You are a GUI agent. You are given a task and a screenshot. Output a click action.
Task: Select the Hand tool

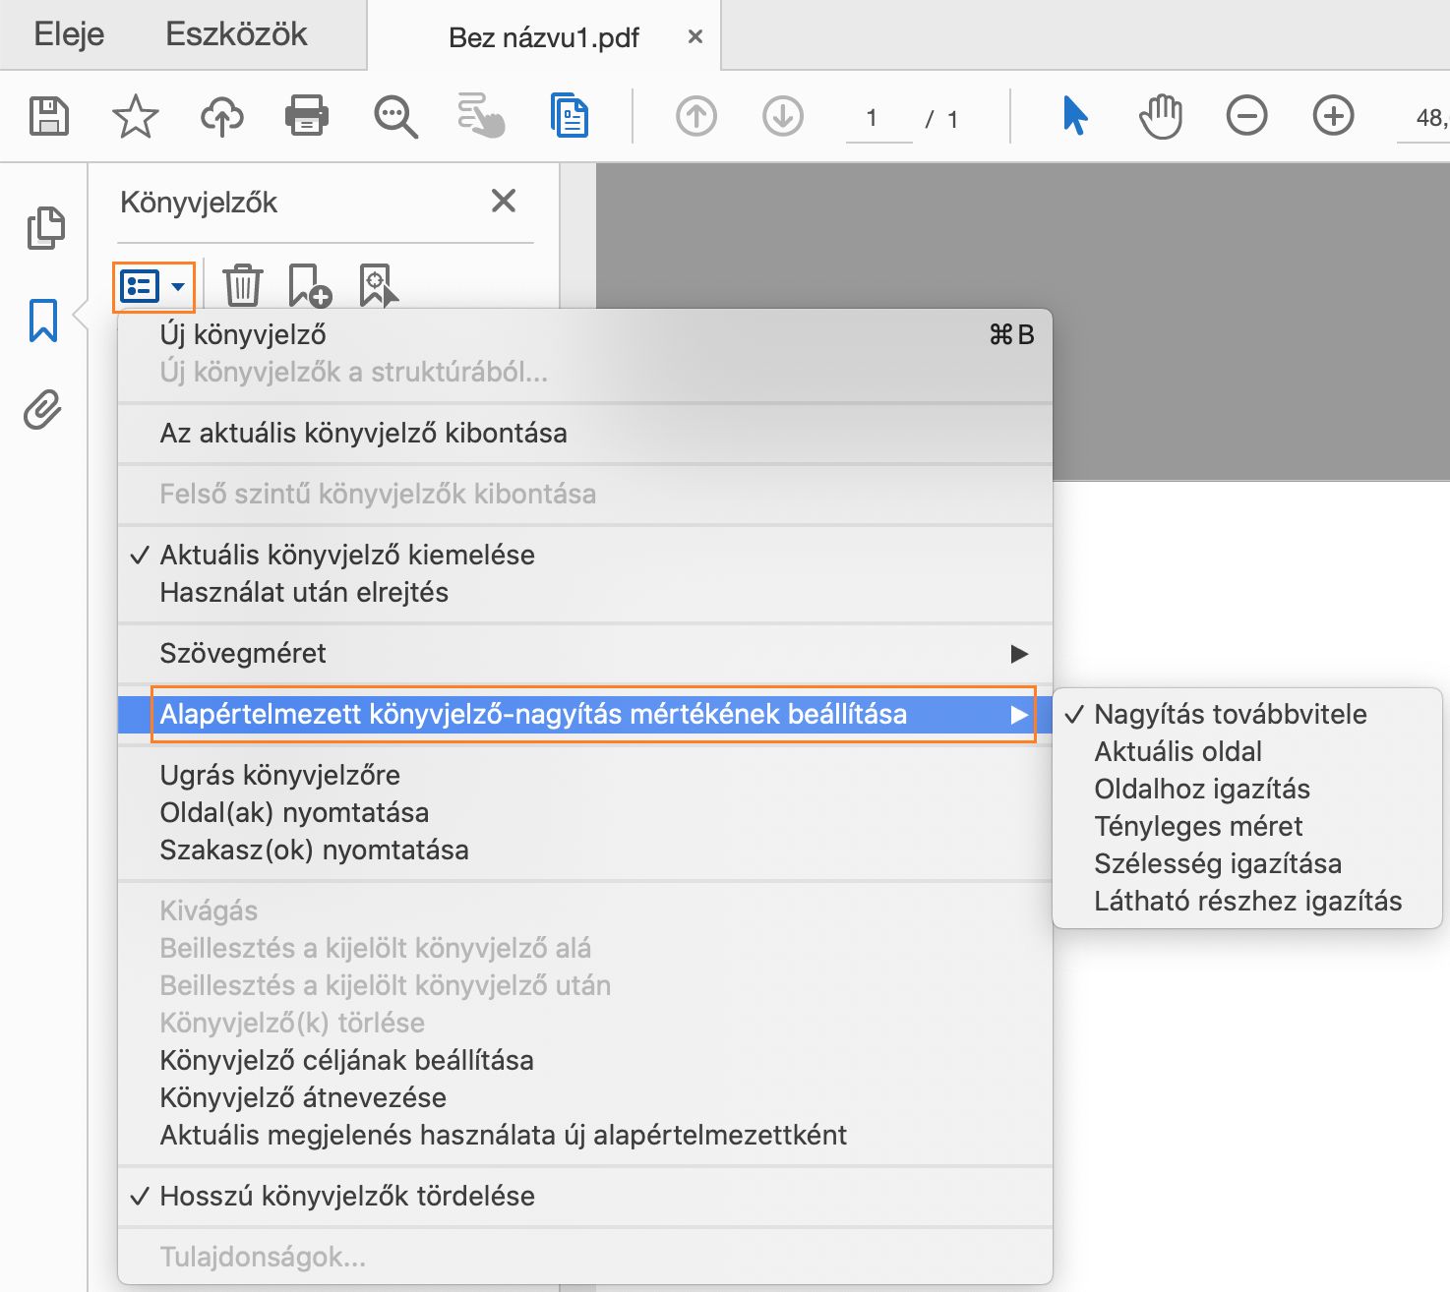[1161, 115]
